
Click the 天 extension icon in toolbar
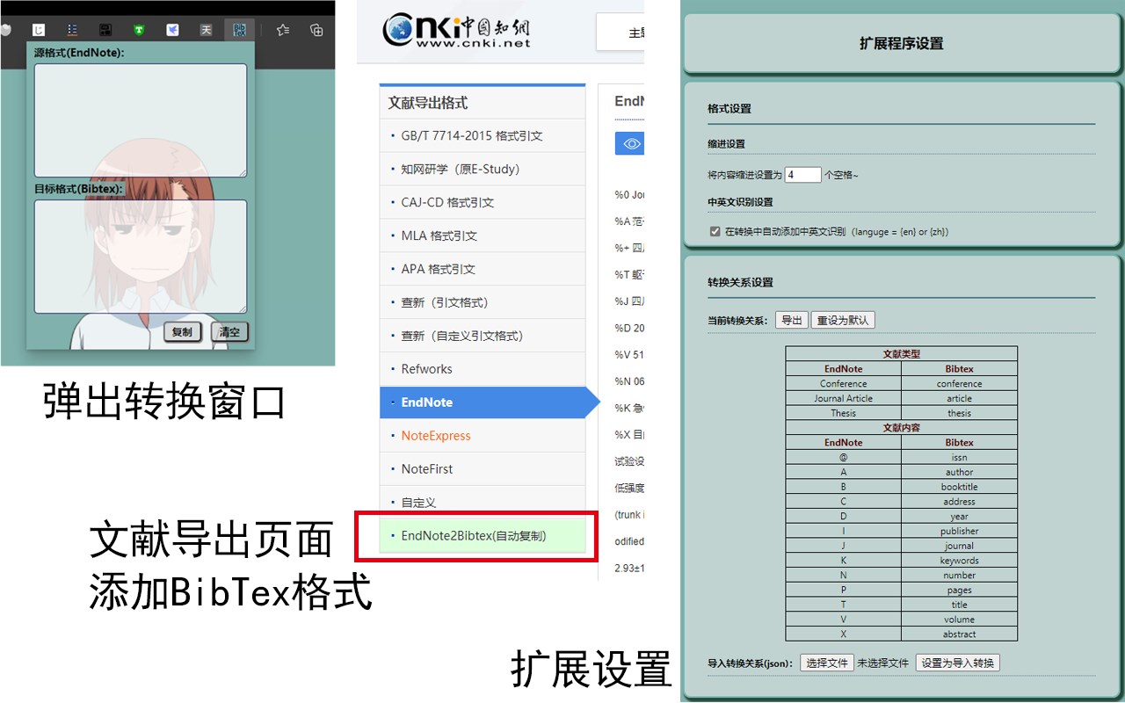tap(206, 30)
